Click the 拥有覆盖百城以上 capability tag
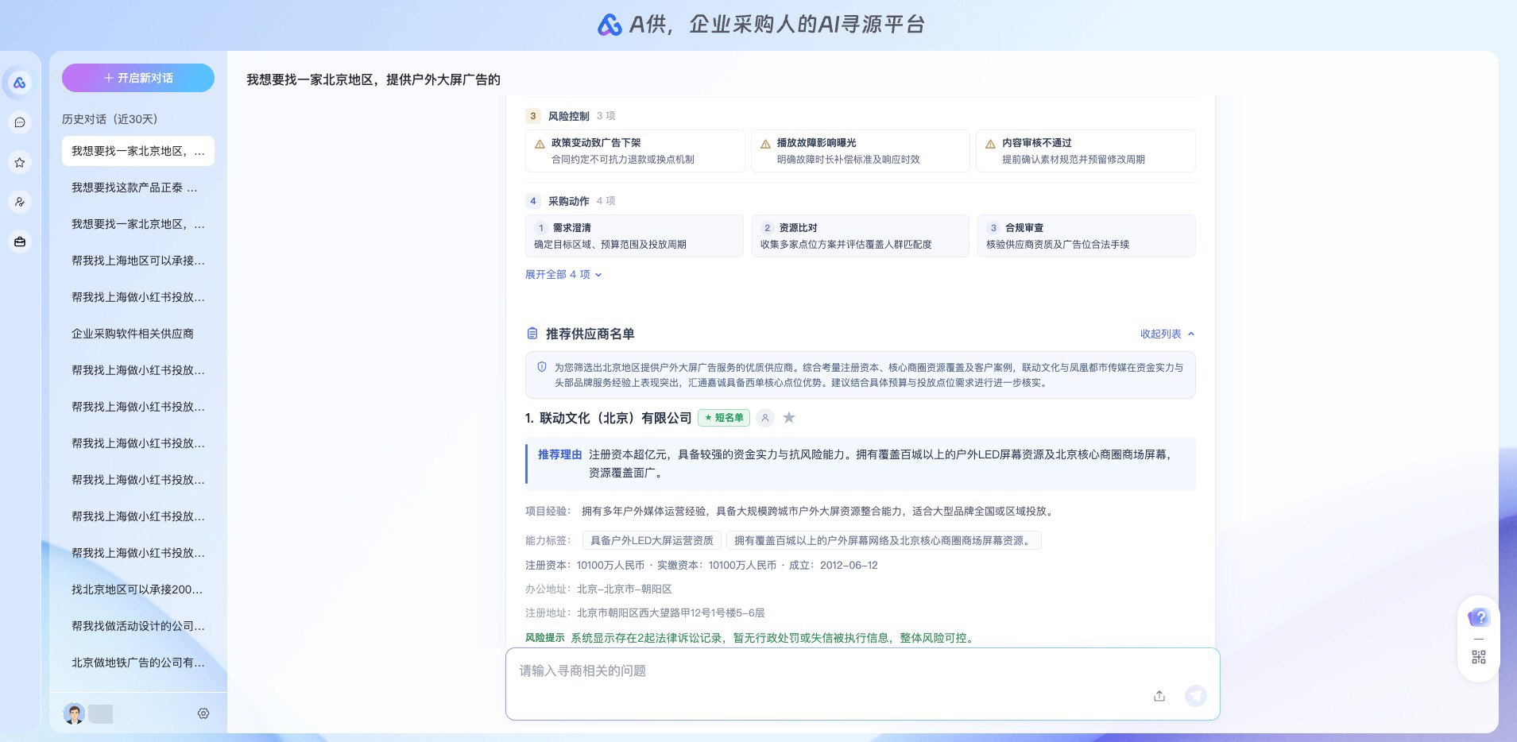Image resolution: width=1517 pixels, height=742 pixels. click(884, 540)
